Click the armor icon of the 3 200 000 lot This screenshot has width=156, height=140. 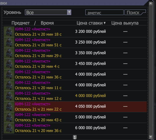coord(9,32)
